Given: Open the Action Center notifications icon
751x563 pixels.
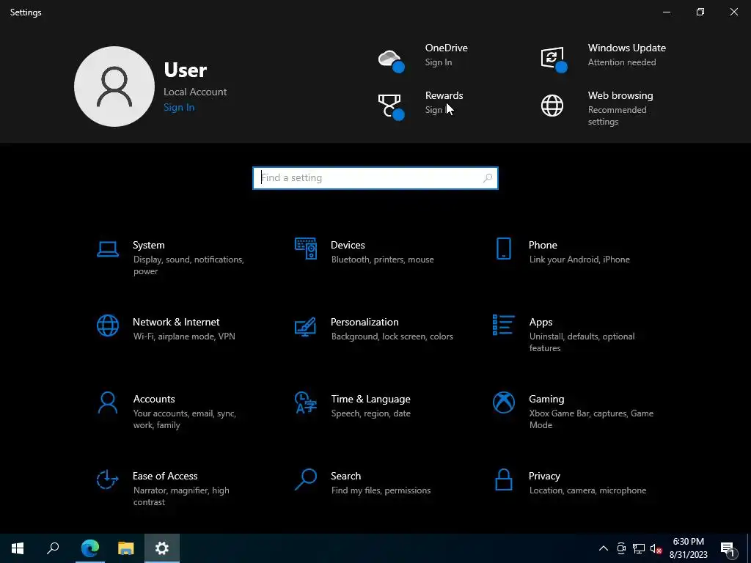Looking at the screenshot, I should coord(729,548).
